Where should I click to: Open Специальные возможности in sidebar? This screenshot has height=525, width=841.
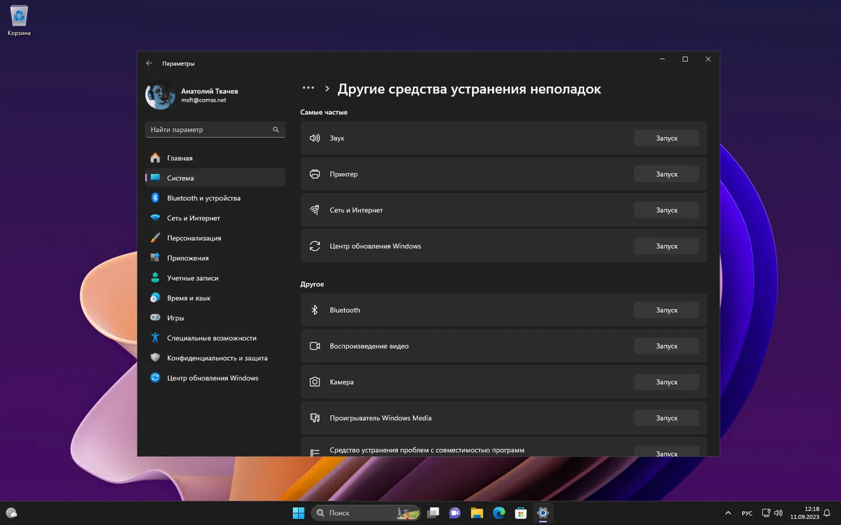pyautogui.click(x=211, y=338)
